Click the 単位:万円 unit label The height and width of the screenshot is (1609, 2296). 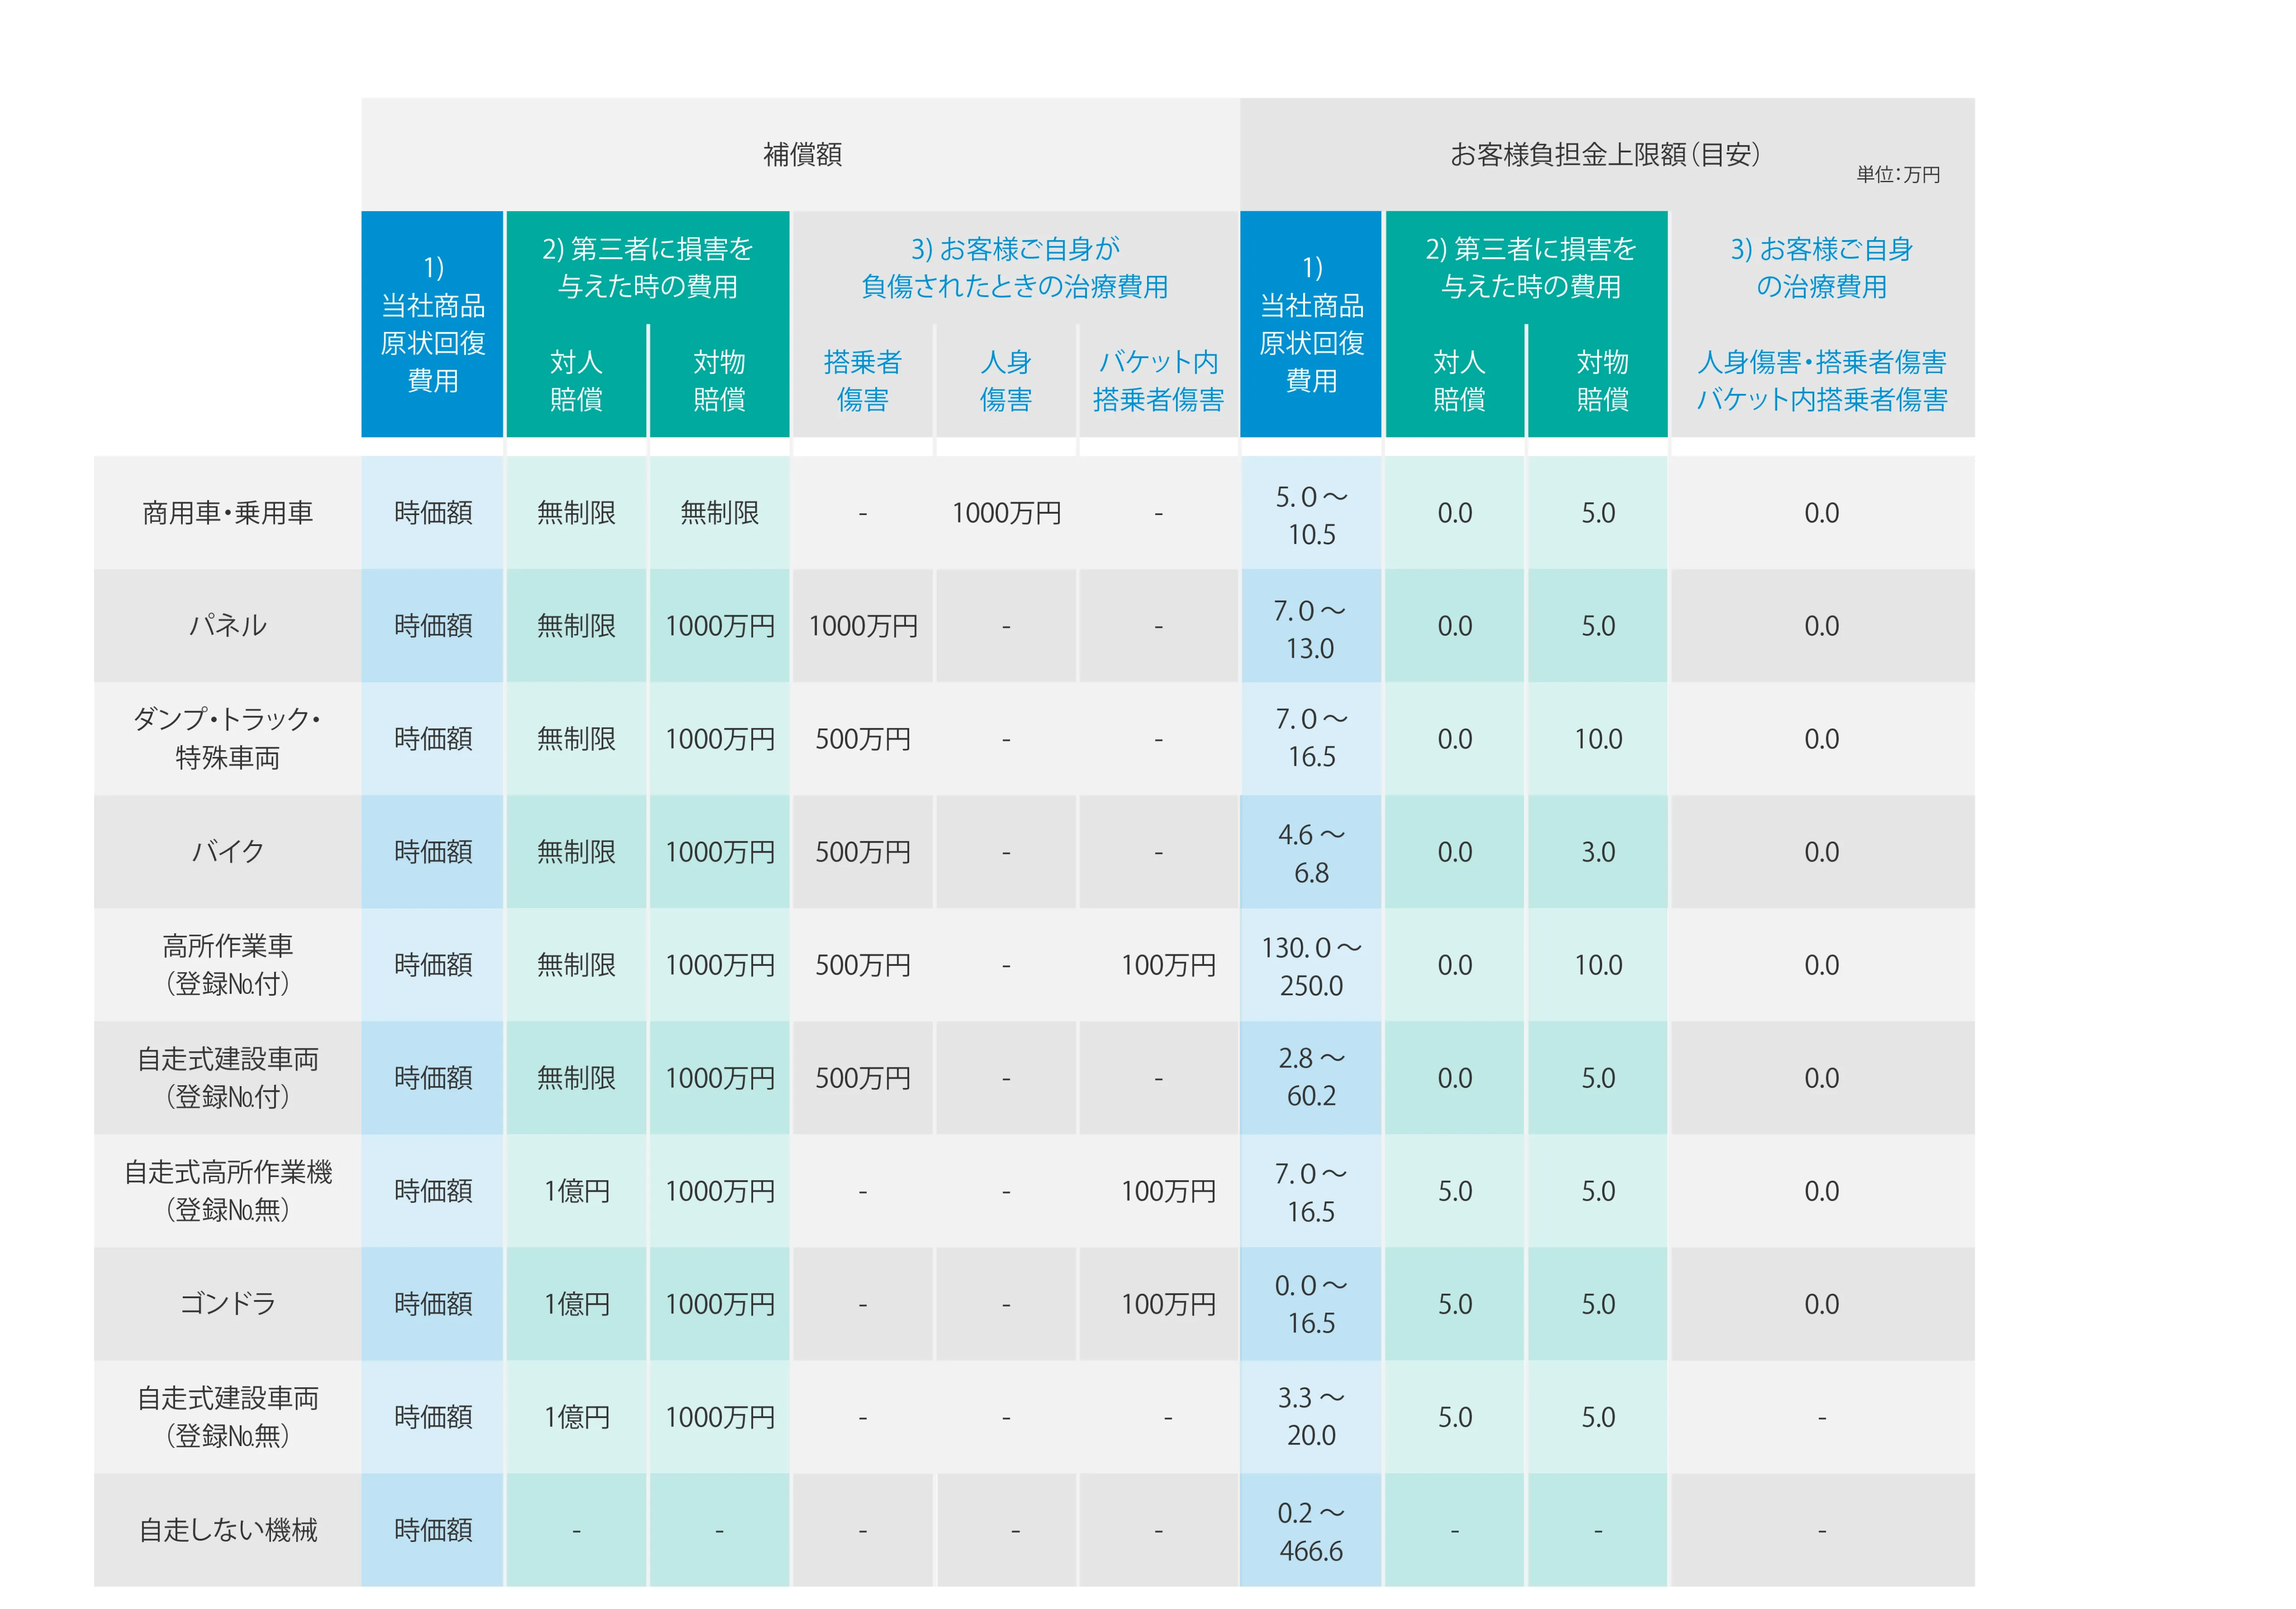tap(1897, 175)
